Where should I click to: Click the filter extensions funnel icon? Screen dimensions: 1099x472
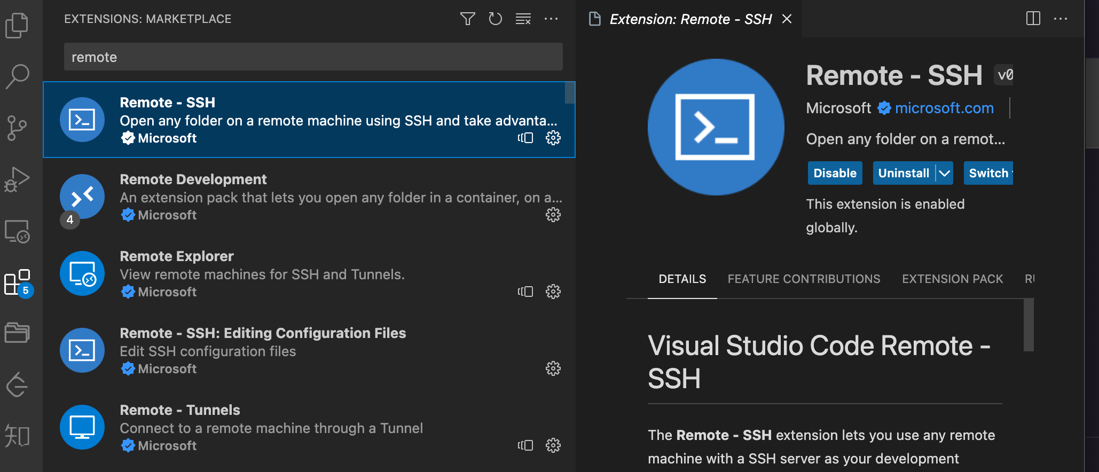[467, 19]
